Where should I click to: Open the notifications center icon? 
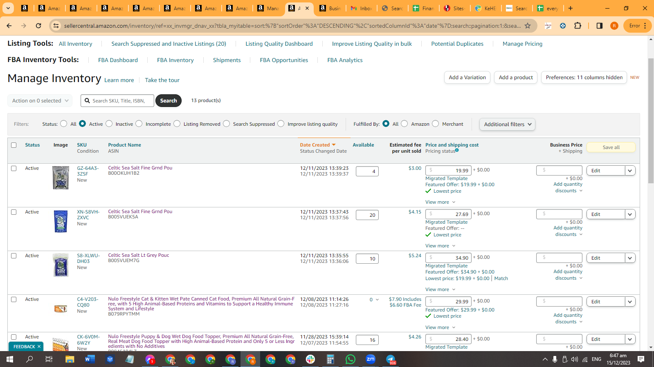641,359
